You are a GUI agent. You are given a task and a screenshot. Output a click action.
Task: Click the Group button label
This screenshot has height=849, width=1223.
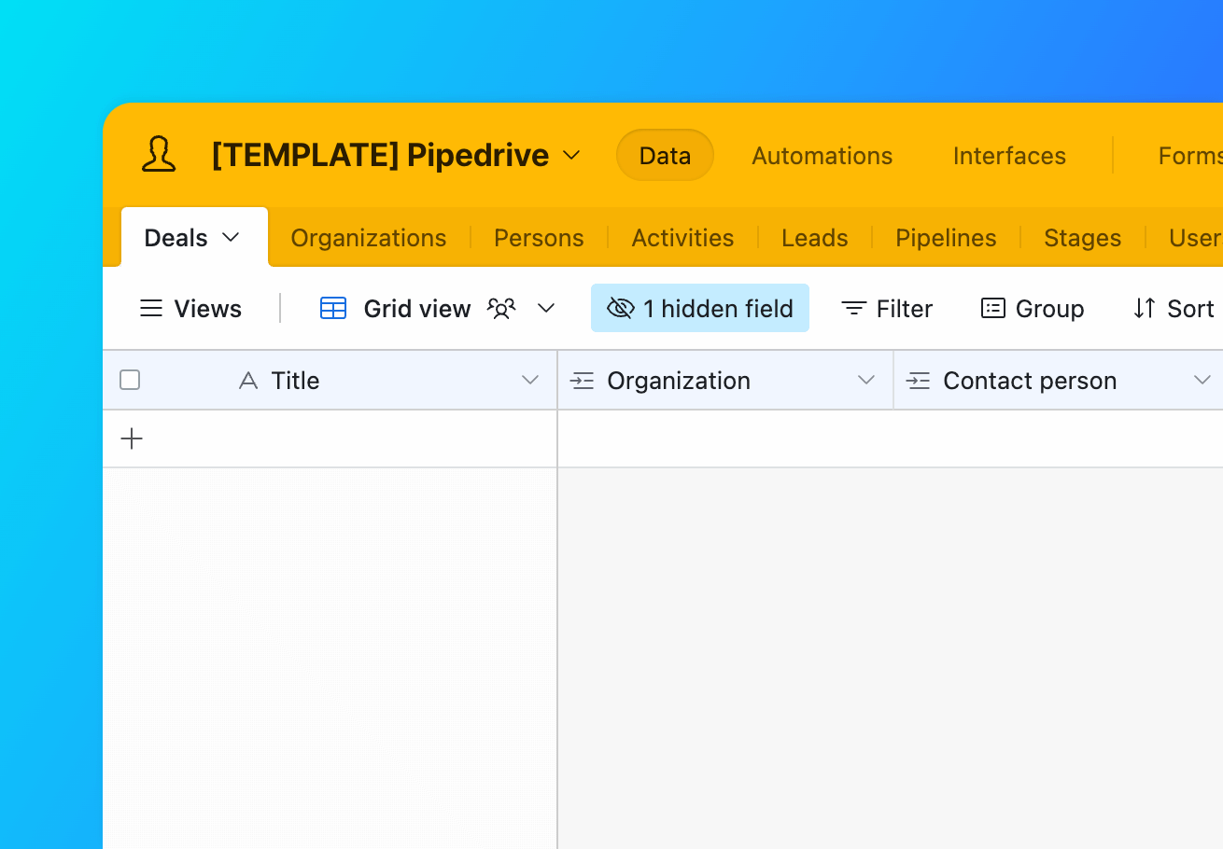(1049, 309)
